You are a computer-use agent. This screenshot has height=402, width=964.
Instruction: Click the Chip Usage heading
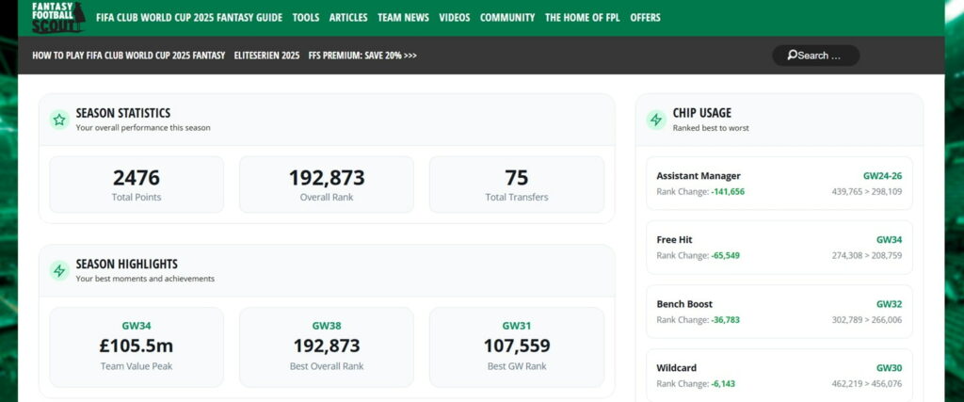[702, 113]
